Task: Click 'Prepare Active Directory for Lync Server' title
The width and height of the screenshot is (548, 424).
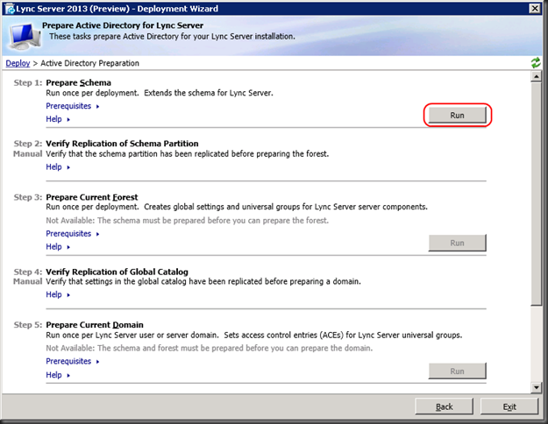Action: 123,25
